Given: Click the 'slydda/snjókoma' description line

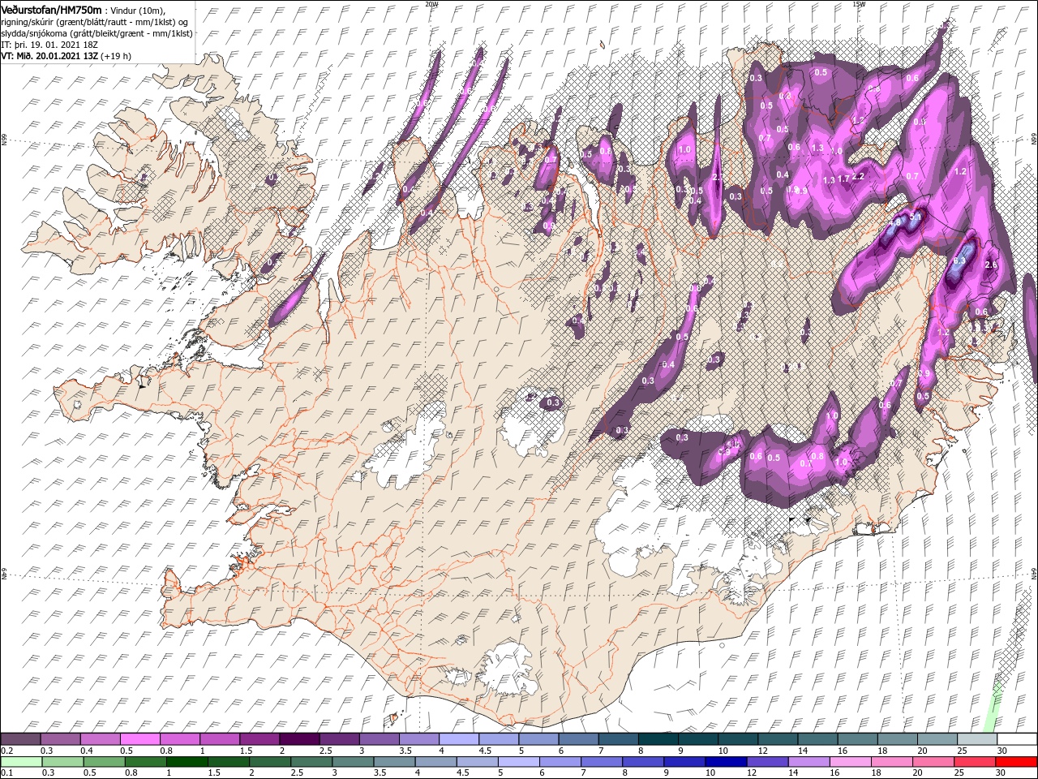Looking at the screenshot, I should click(x=96, y=33).
